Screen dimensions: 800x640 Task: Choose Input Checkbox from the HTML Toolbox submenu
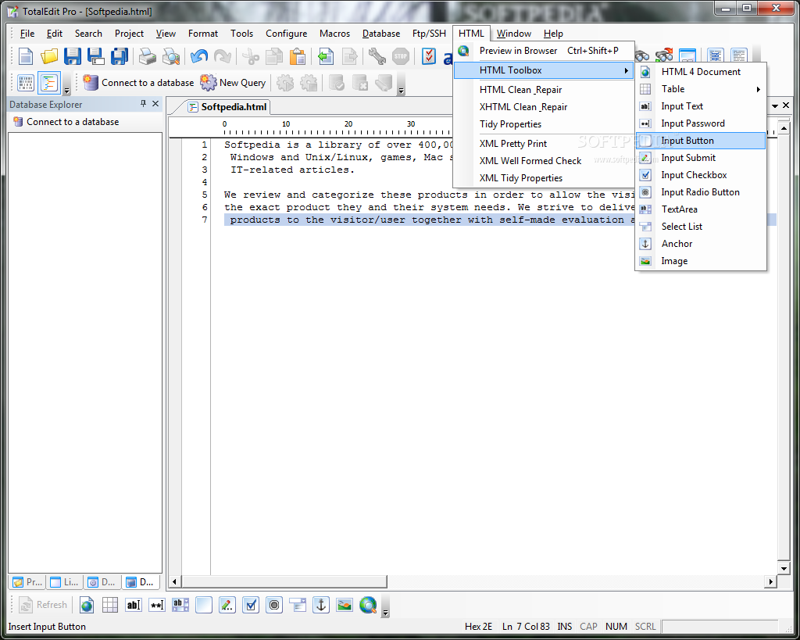(x=701, y=175)
